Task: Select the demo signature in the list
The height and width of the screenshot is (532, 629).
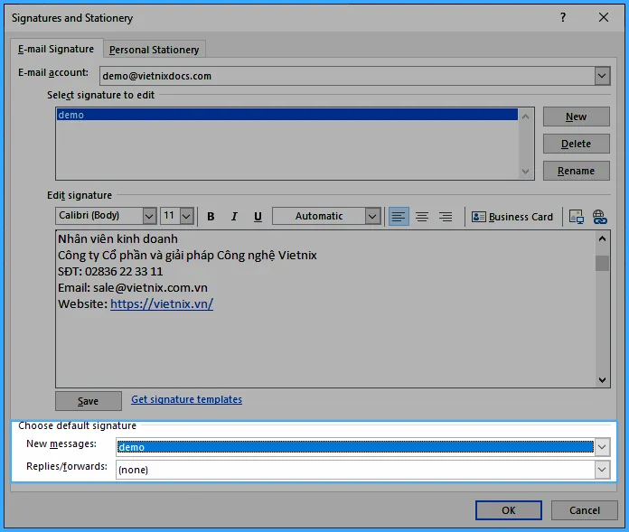Action: pos(70,115)
